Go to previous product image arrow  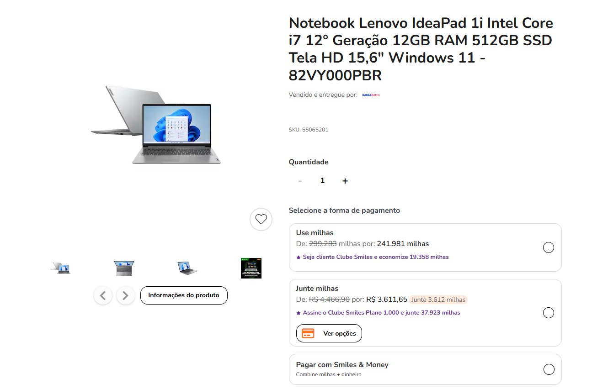pyautogui.click(x=103, y=295)
